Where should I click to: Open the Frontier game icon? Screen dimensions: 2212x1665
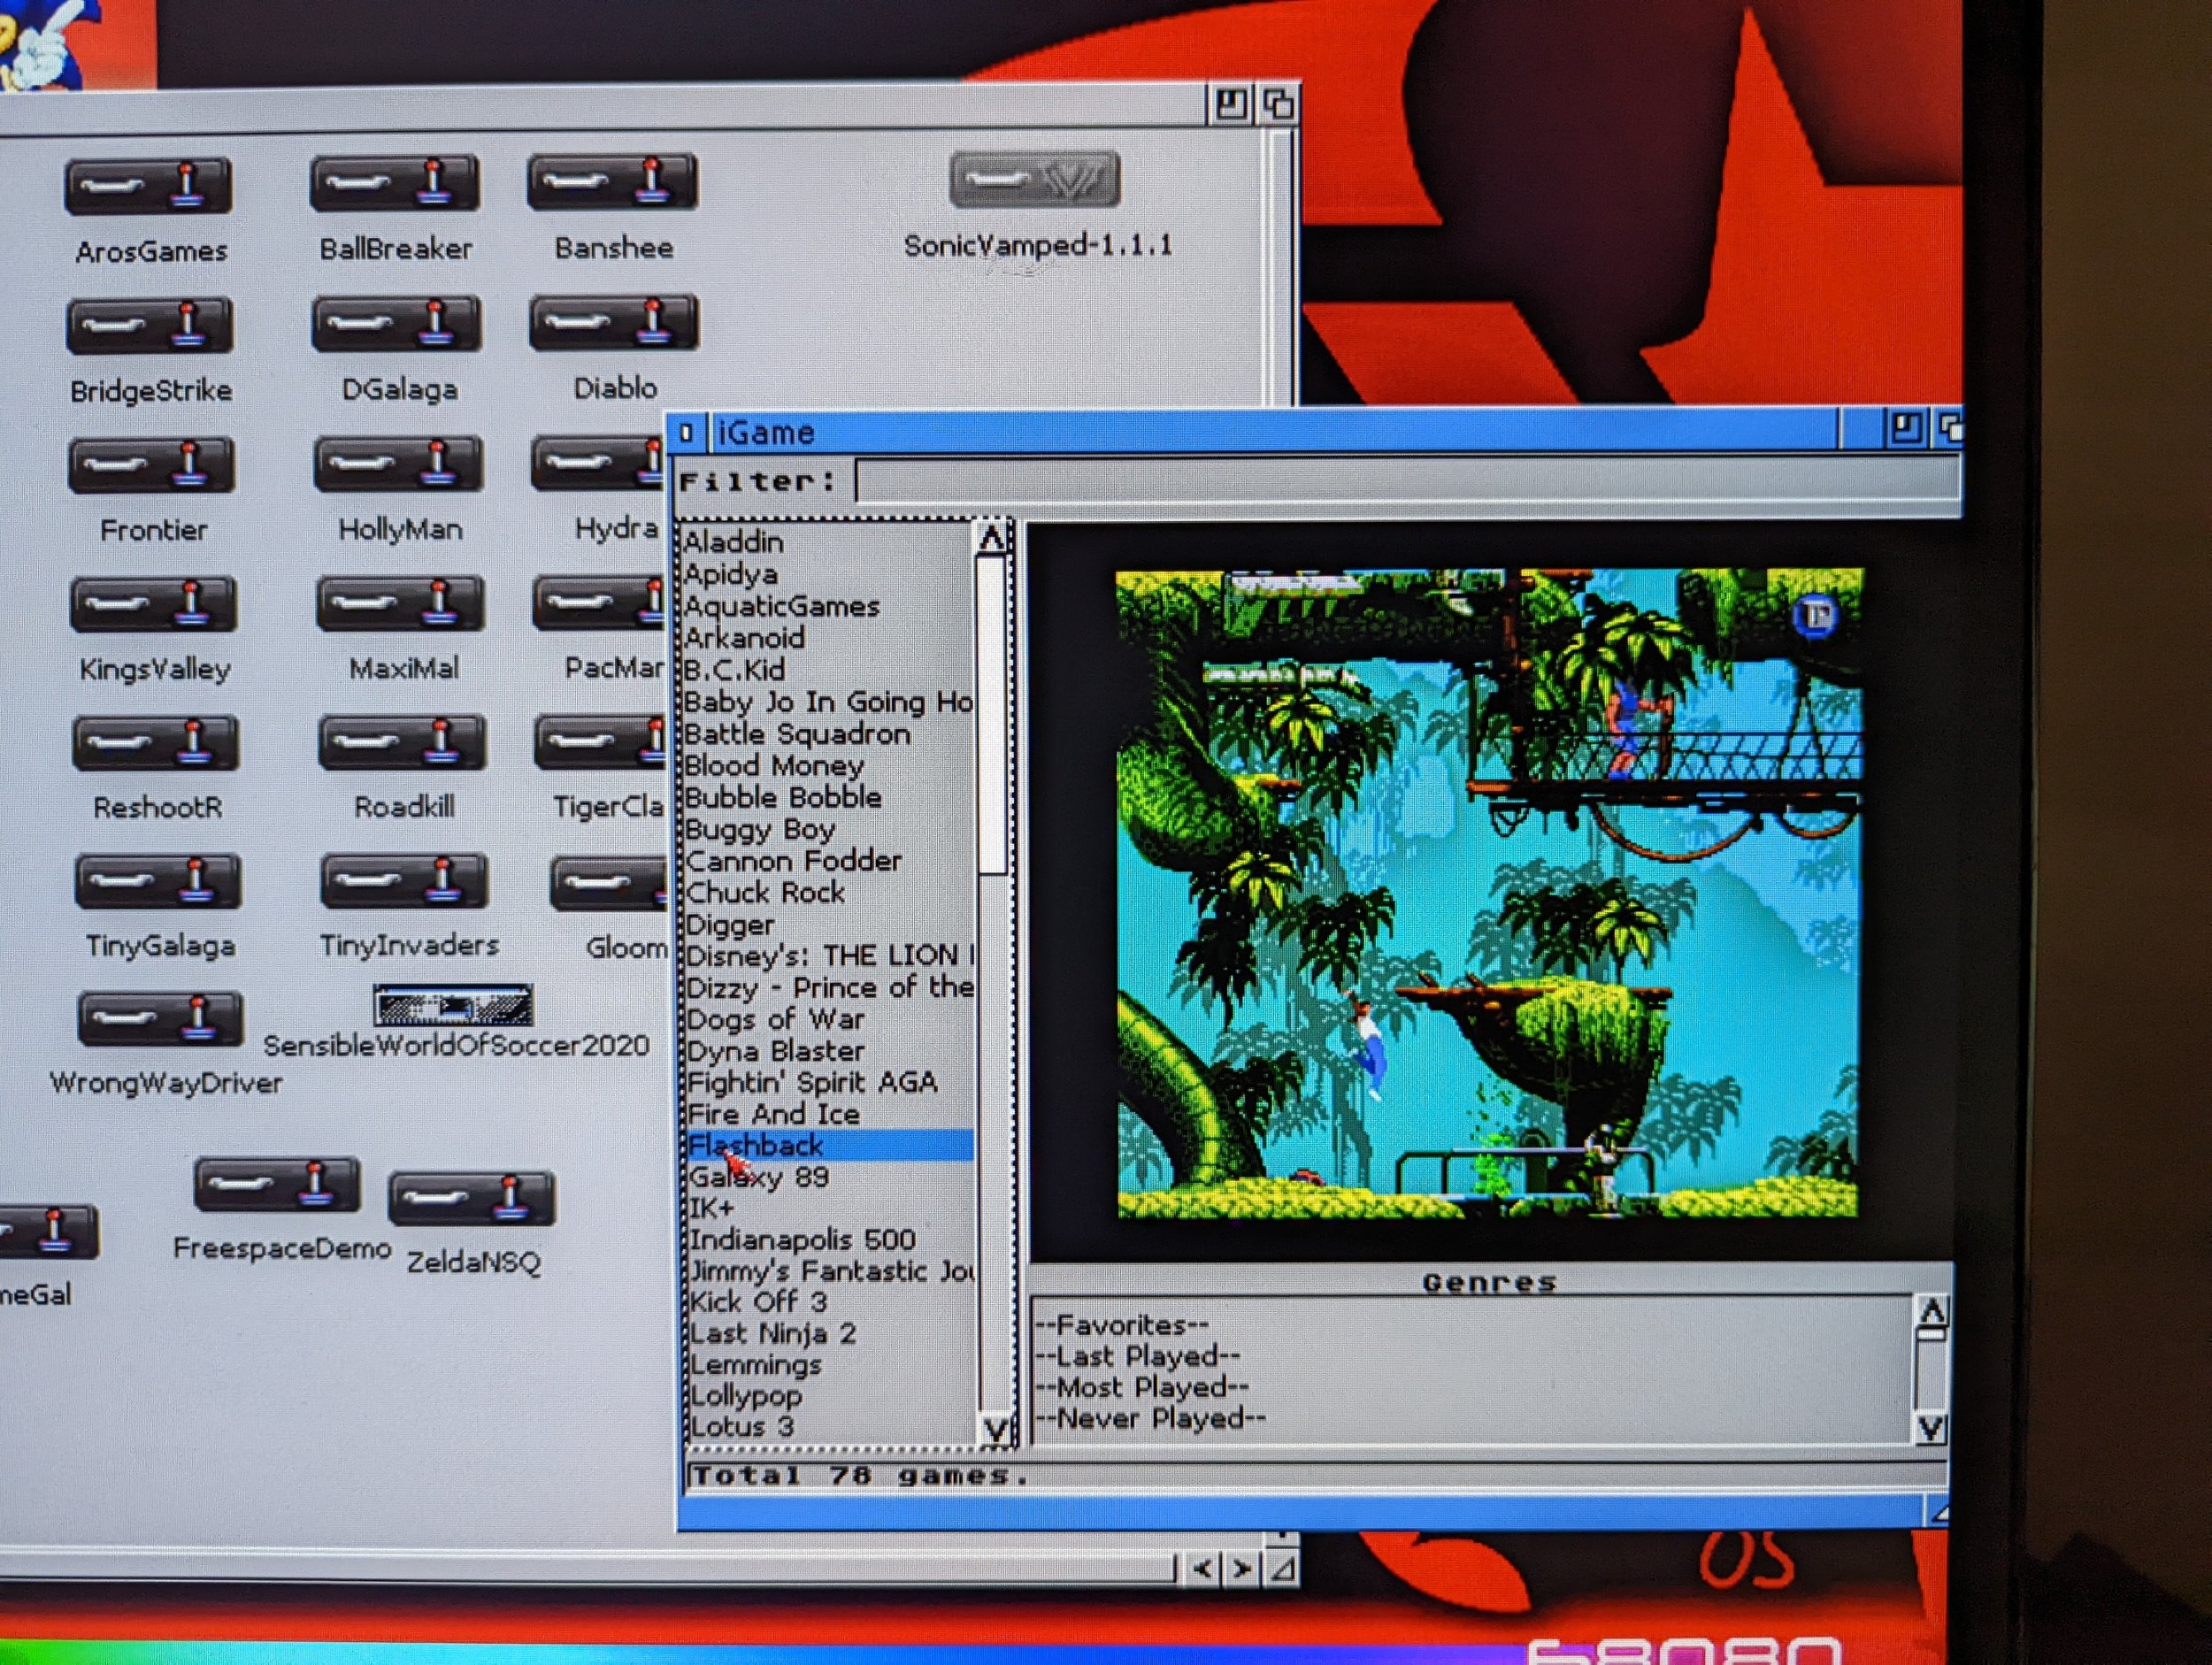(x=152, y=465)
